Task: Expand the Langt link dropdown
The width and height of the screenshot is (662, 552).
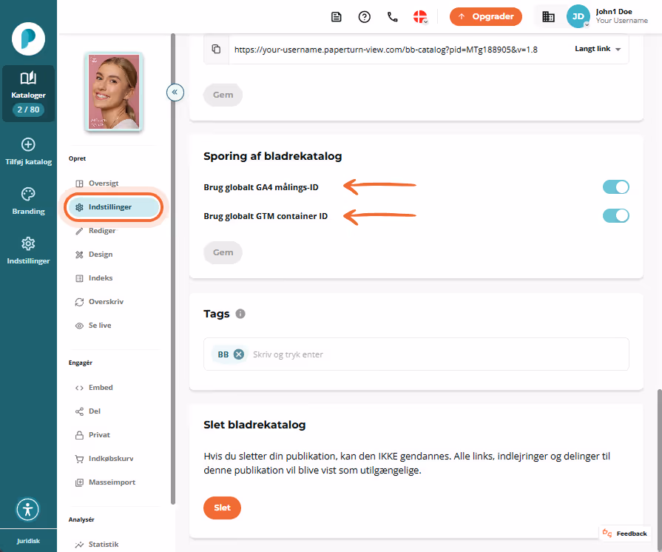Action: click(x=598, y=49)
